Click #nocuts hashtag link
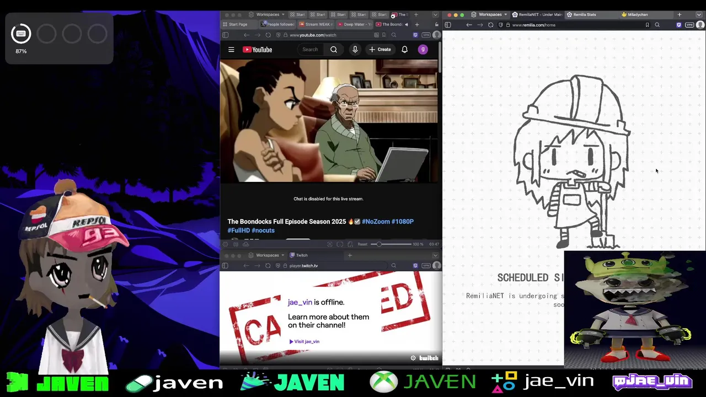The image size is (706, 397). (263, 230)
